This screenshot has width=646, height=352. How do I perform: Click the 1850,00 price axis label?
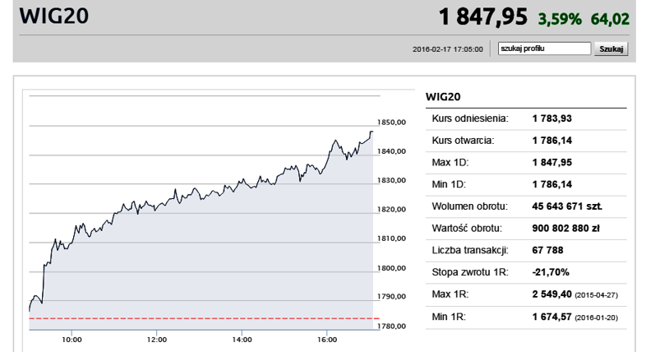(391, 122)
